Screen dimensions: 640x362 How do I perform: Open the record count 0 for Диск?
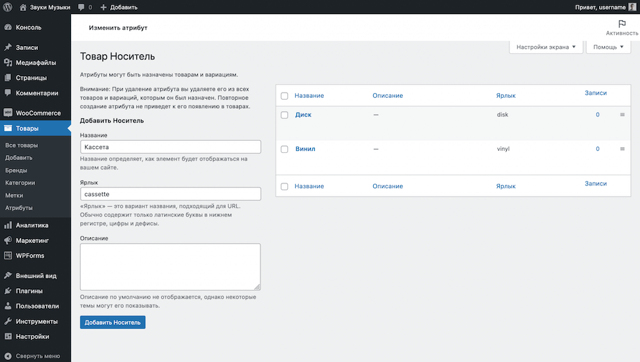tap(598, 114)
